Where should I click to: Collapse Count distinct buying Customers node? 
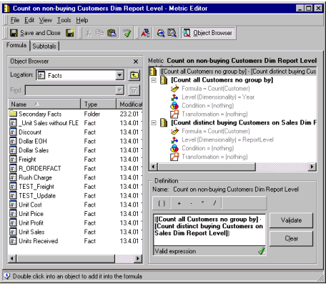click(154, 123)
